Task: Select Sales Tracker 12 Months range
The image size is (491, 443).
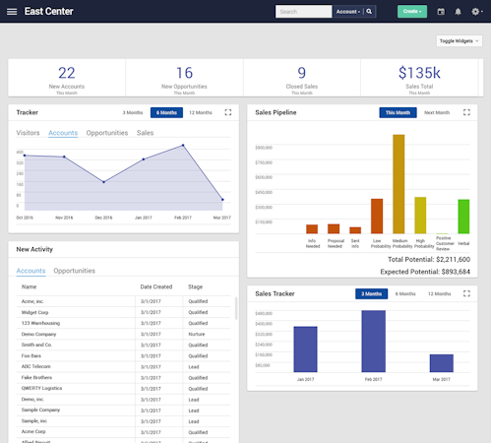Action: (439, 293)
